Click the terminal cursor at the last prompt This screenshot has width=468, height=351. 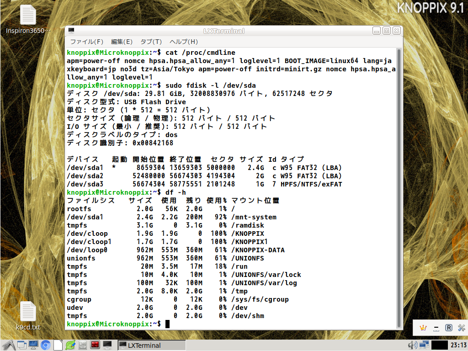(x=167, y=324)
